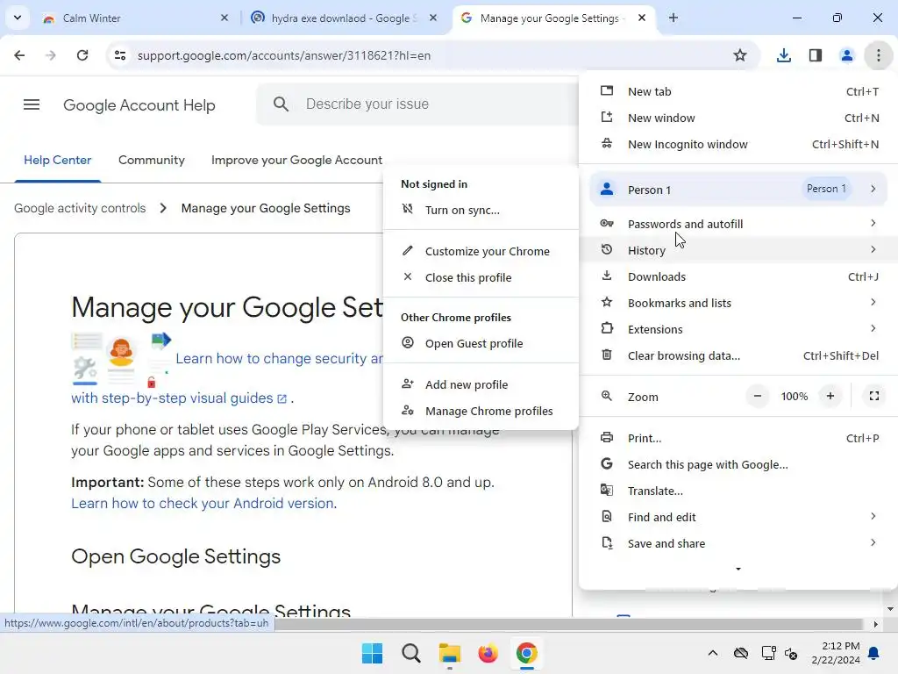Click Google activity controls breadcrumb link
This screenshot has height=674, width=898.
click(80, 208)
